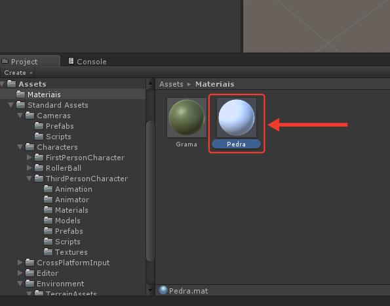Click the folder tree scrollbar down arrow
390x306 pixels.
pos(150,290)
